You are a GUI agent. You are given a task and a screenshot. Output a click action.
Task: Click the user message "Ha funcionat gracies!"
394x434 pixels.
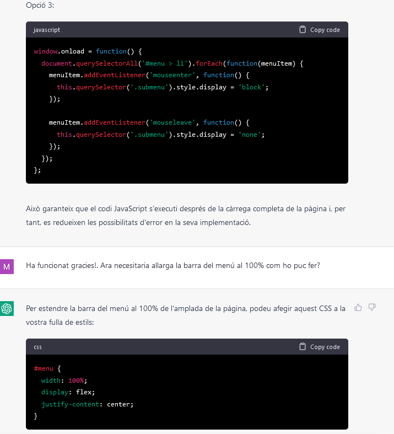coord(173,265)
